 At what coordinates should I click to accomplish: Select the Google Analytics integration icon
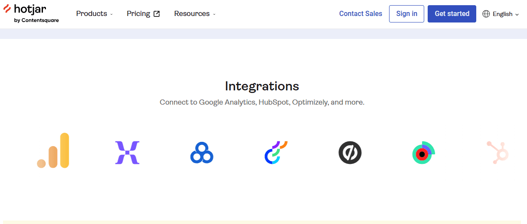coord(53,150)
